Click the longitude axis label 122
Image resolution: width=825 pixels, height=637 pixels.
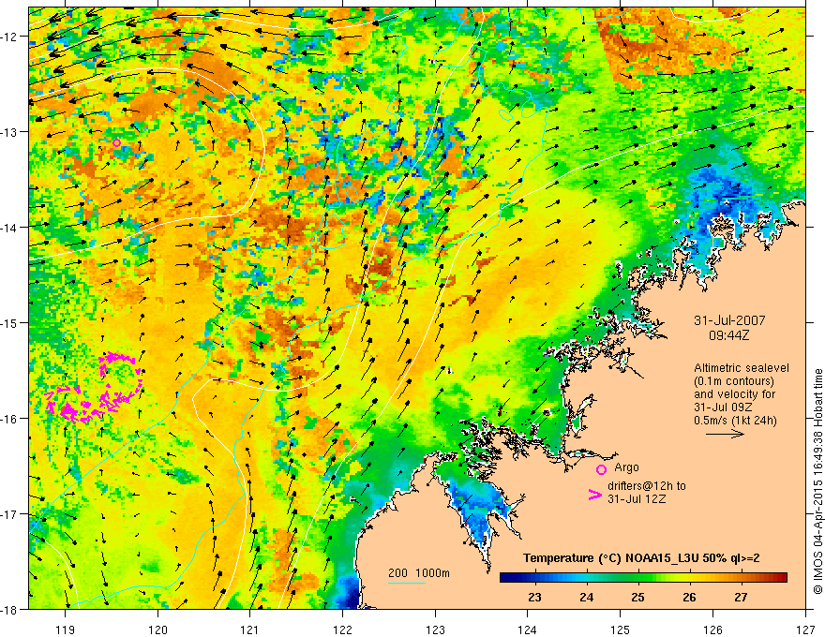tap(342, 630)
